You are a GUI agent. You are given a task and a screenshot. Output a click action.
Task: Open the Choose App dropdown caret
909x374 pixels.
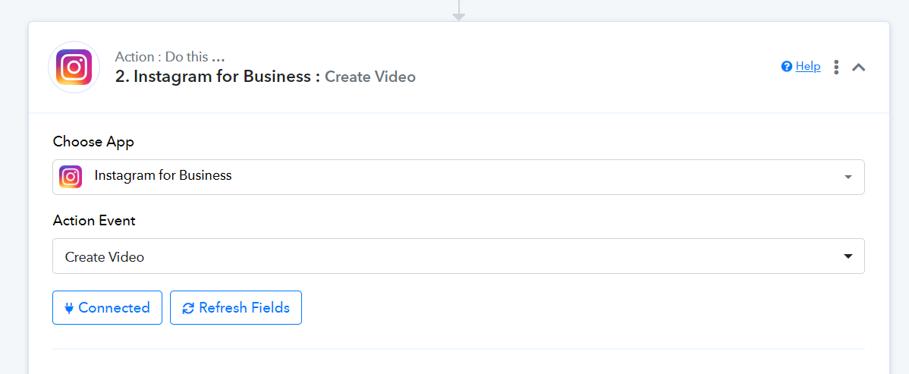(x=848, y=177)
